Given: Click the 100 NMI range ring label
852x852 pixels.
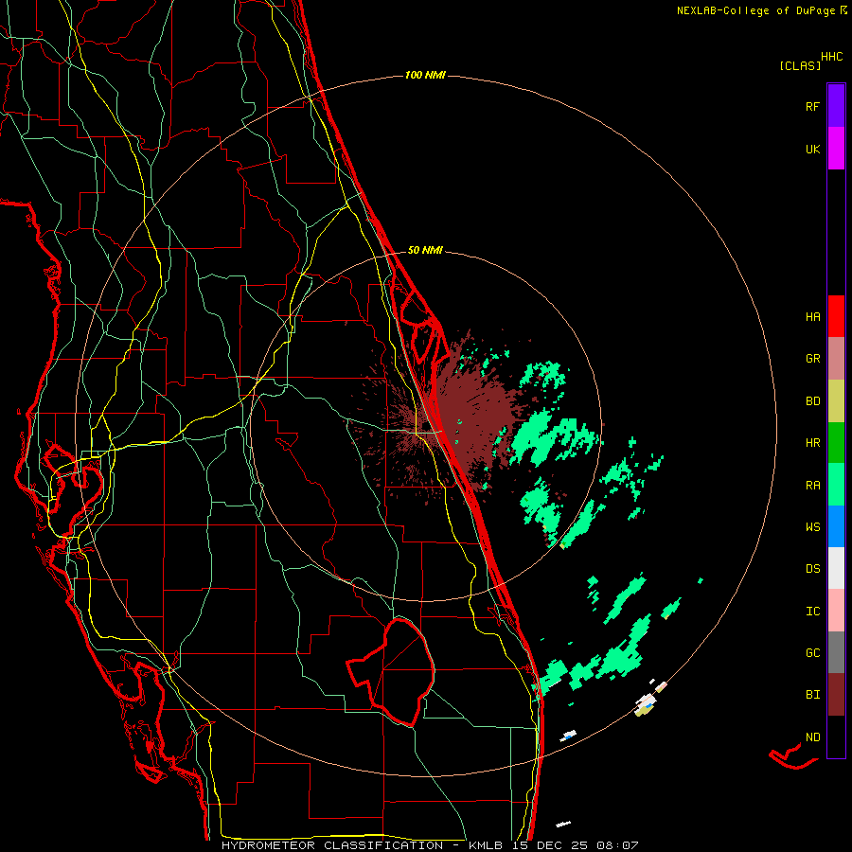Looking at the screenshot, I should point(425,75).
